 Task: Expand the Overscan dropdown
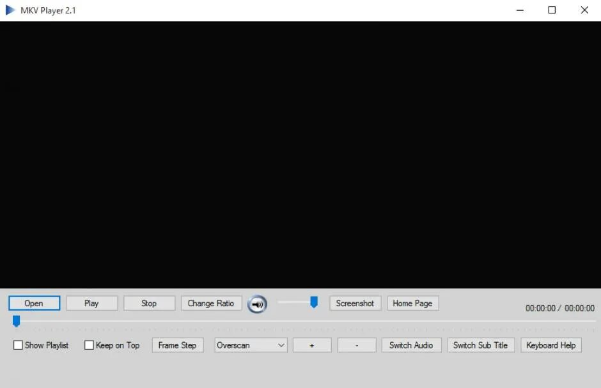coord(251,345)
